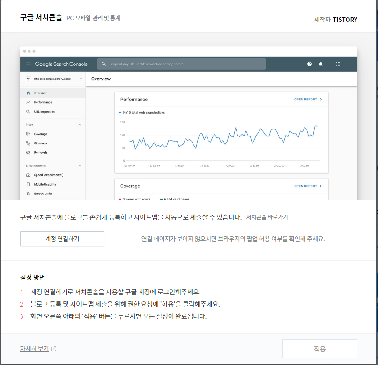The image size is (378, 365).
Task: Click the external link icon beside 자세히 보기
Action: pos(53,349)
